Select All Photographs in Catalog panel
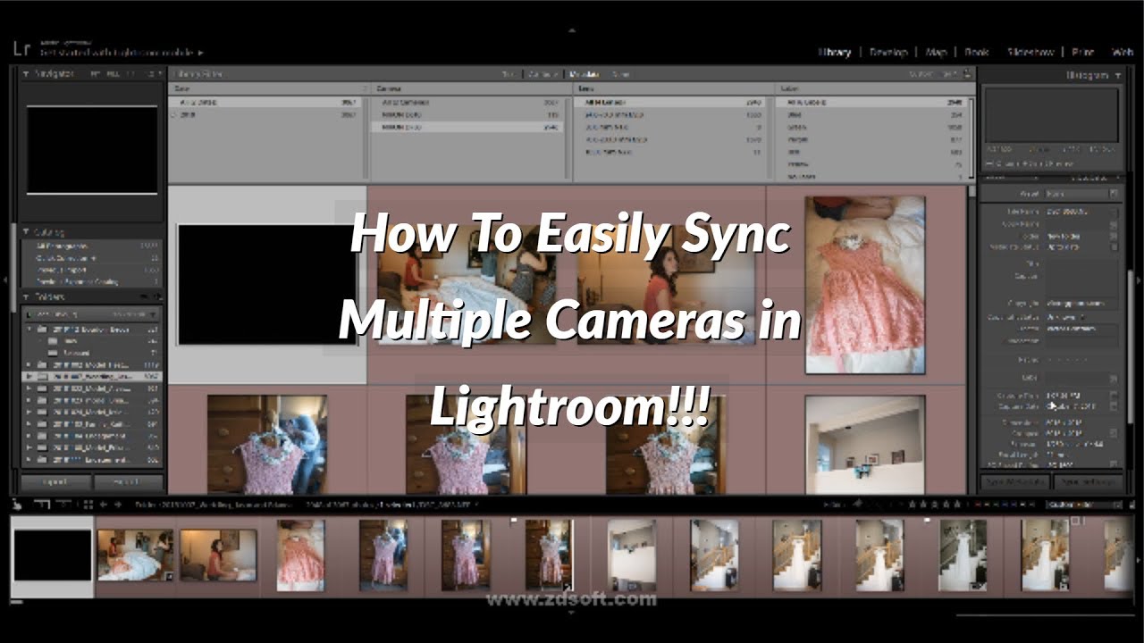Screen dimensions: 1144x643 92,246
